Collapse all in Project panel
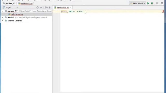The width and height of the screenshot is (166, 93). click(x=41, y=7)
